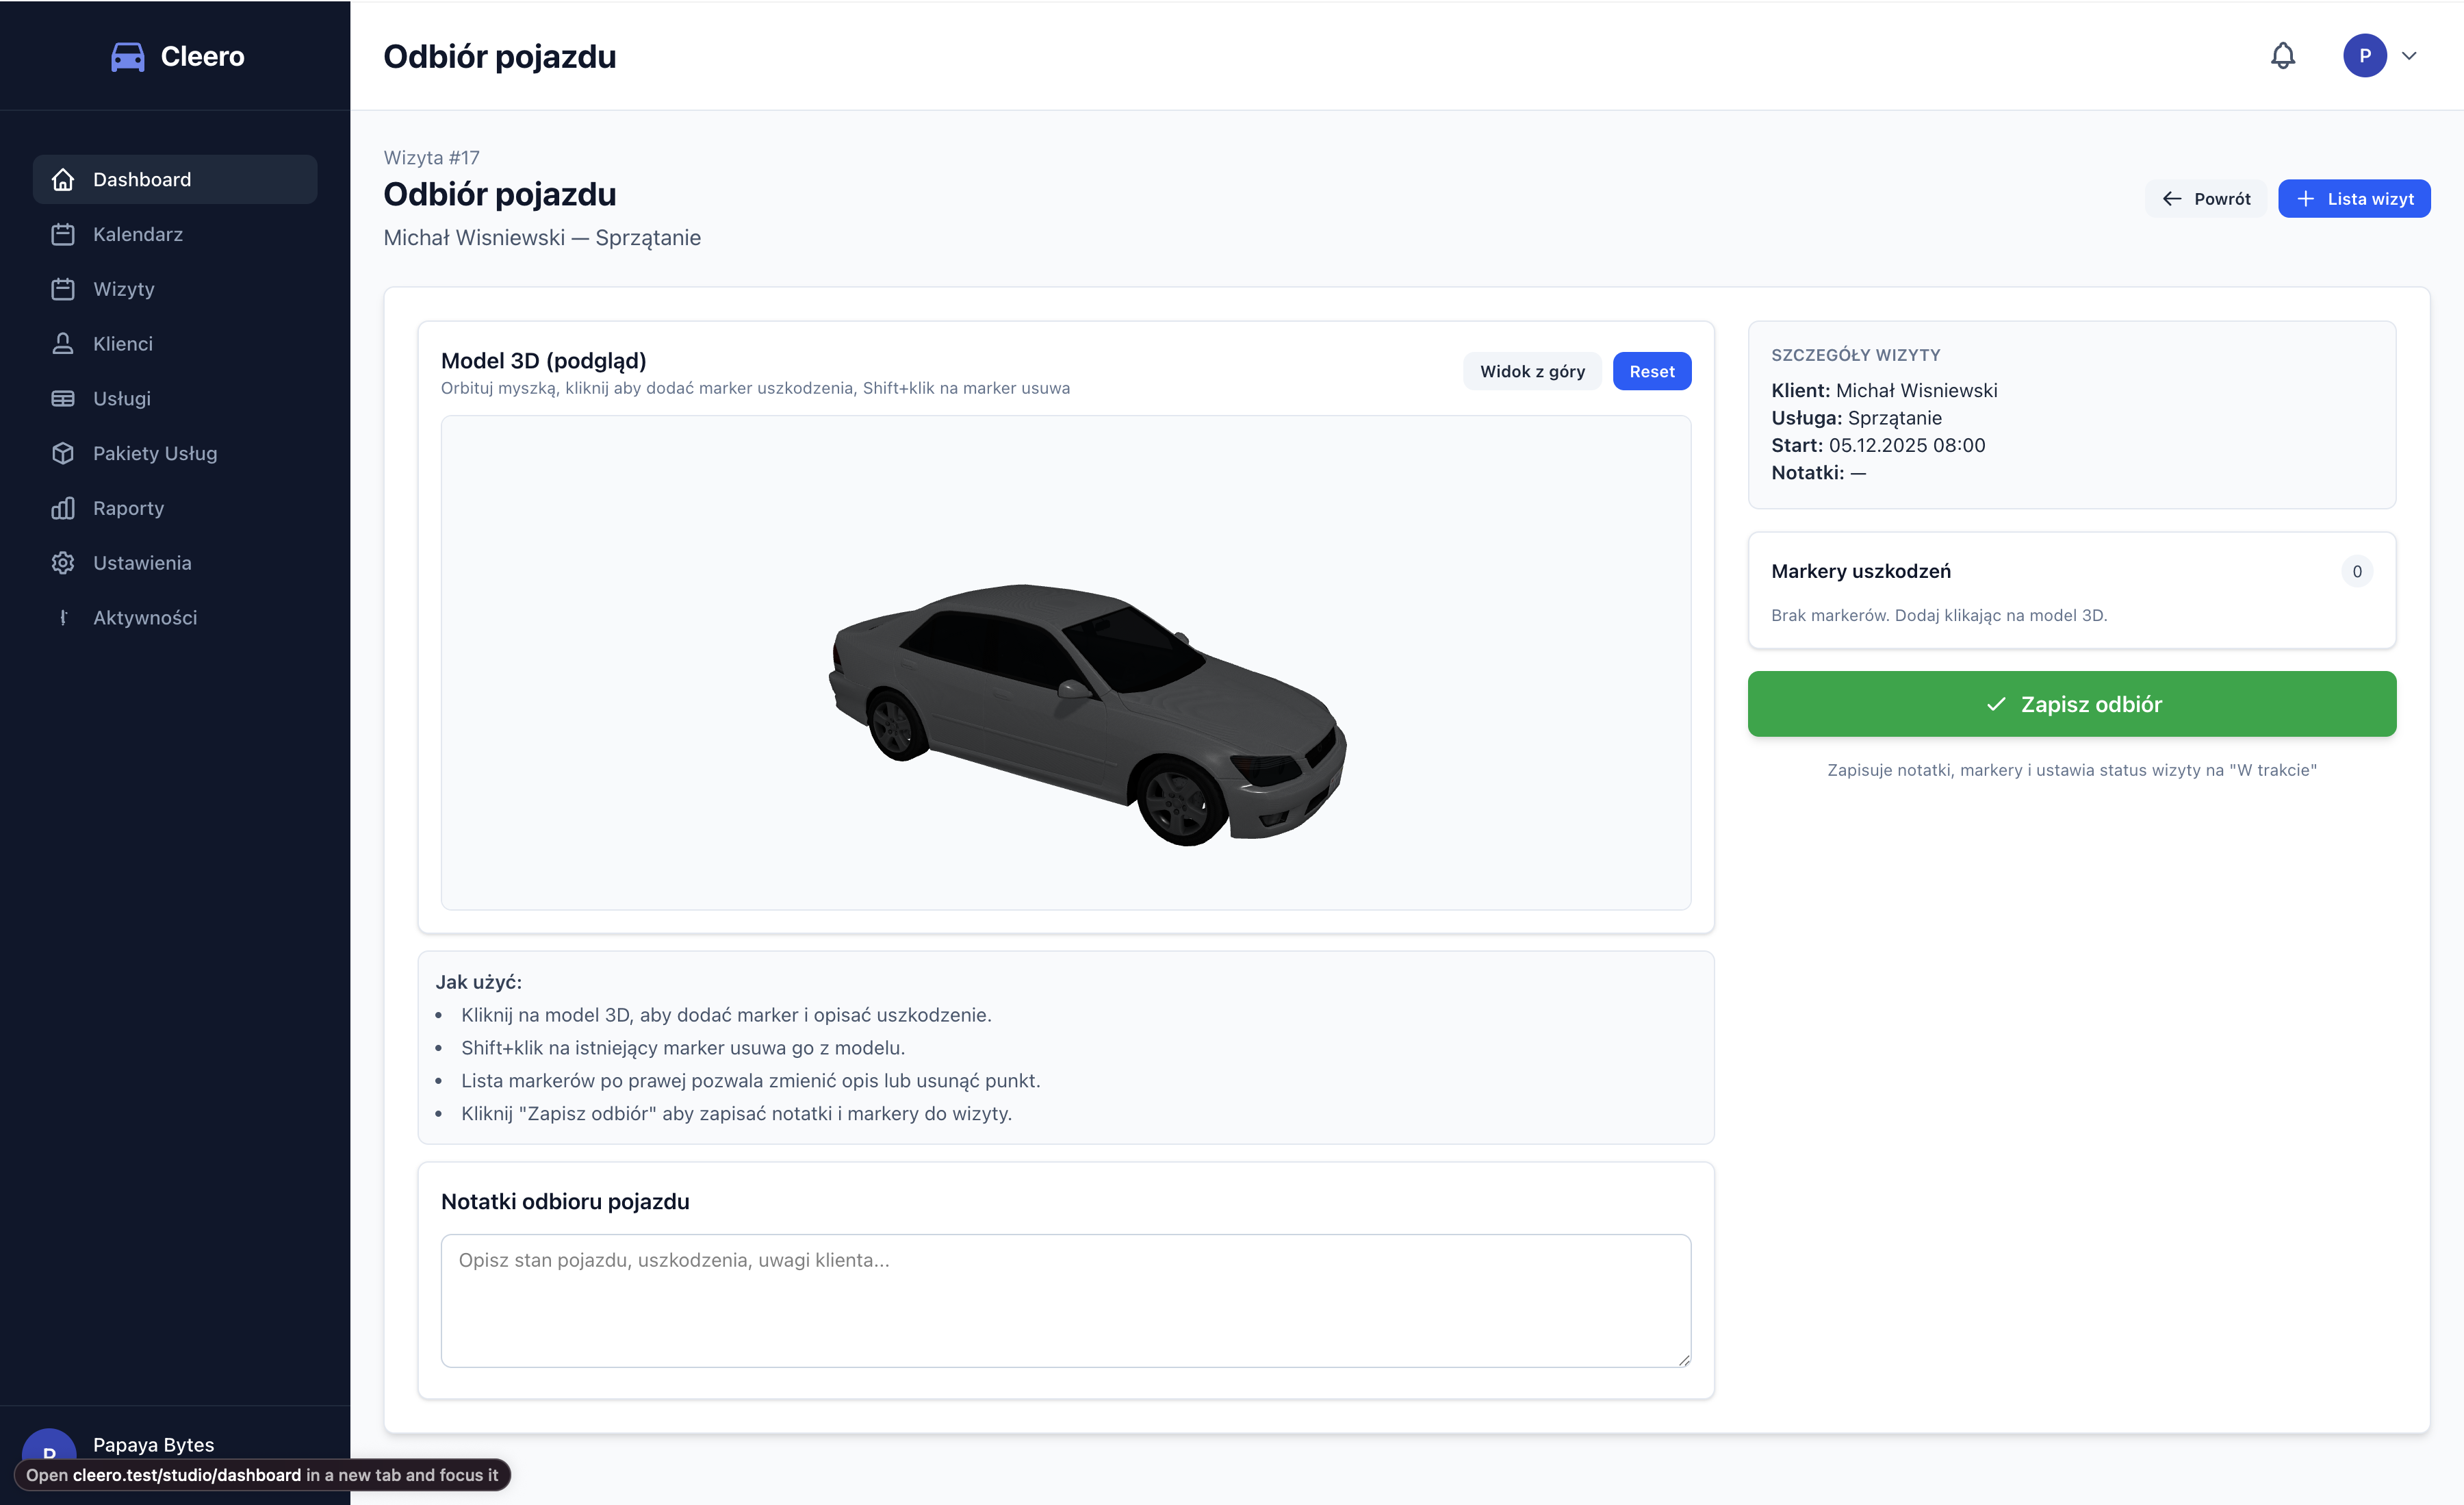Screen dimensions: 2464x1505
Task: Click the Ustawienia gear icon
Action: (63, 564)
